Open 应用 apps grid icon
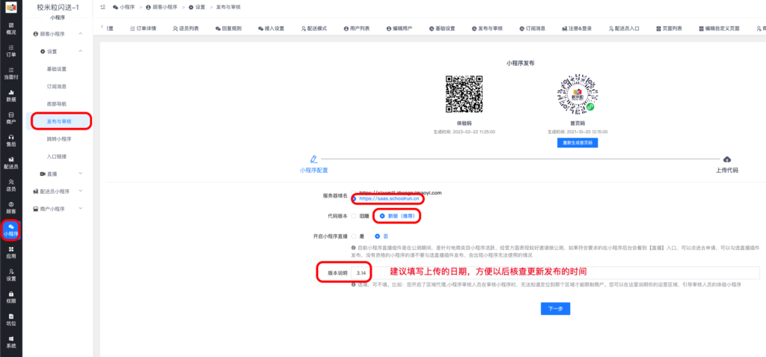Viewport: 766px width, 357px height. click(10, 251)
